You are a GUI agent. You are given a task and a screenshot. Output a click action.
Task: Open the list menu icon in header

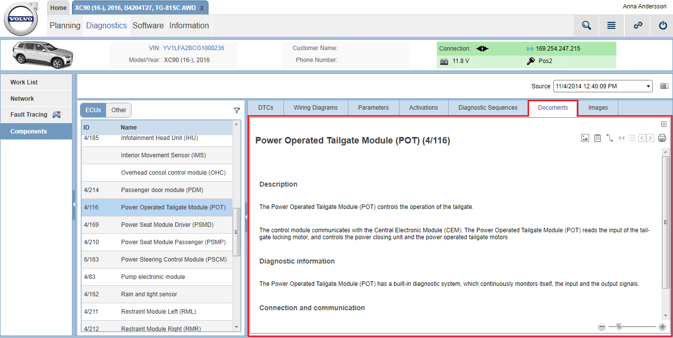pyautogui.click(x=611, y=25)
